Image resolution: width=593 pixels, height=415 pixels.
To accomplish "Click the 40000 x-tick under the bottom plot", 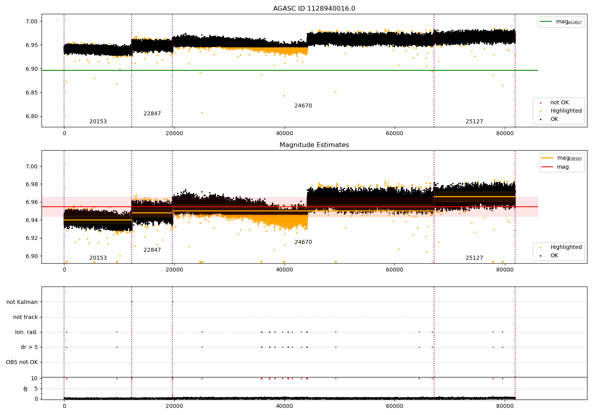I will click(x=284, y=406).
